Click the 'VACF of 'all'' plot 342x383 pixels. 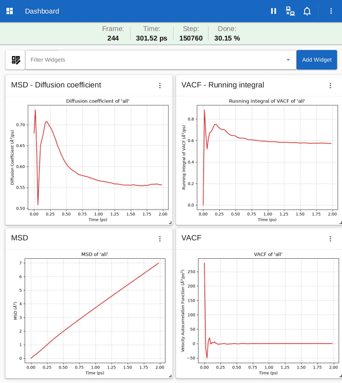(x=260, y=313)
